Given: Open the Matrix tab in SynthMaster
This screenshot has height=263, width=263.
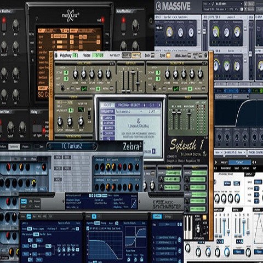Looking at the screenshot, I should click(157, 216).
